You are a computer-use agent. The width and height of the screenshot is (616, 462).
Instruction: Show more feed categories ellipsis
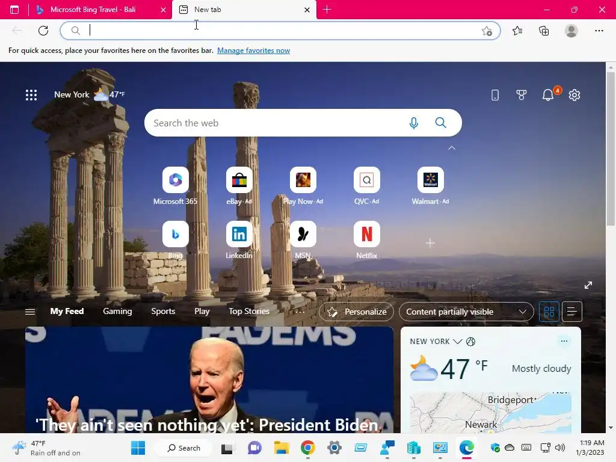[300, 312]
